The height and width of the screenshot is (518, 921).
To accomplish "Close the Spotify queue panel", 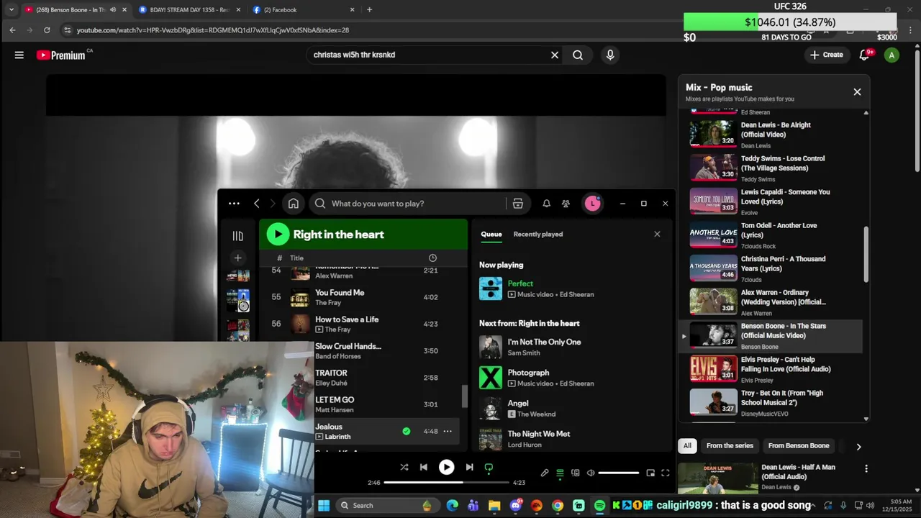I will (x=657, y=234).
